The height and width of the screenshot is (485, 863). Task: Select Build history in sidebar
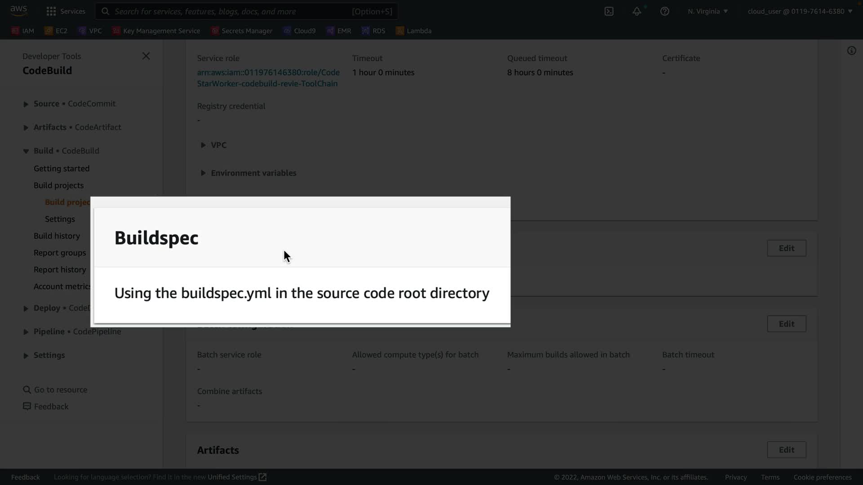click(x=57, y=236)
